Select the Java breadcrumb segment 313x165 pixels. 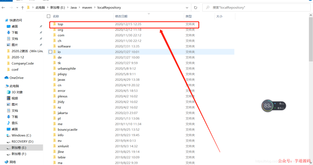tap(73, 8)
